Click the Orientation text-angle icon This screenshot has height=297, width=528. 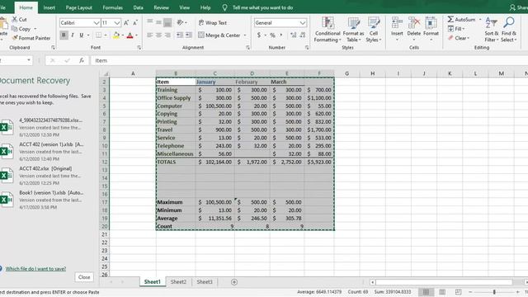[x=181, y=22]
